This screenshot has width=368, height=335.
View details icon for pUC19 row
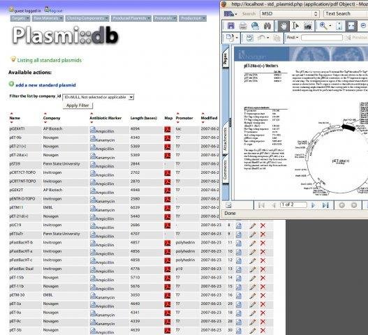[x=239, y=225]
